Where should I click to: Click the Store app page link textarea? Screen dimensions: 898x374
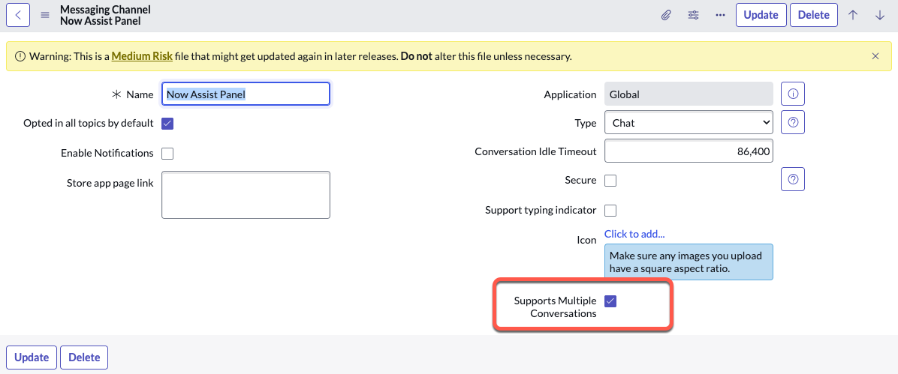click(x=246, y=194)
